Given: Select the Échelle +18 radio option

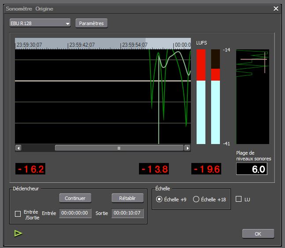Looking at the screenshot, I should click(x=196, y=199).
